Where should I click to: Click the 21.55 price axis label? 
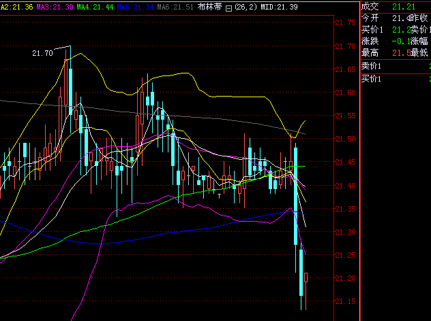click(345, 116)
